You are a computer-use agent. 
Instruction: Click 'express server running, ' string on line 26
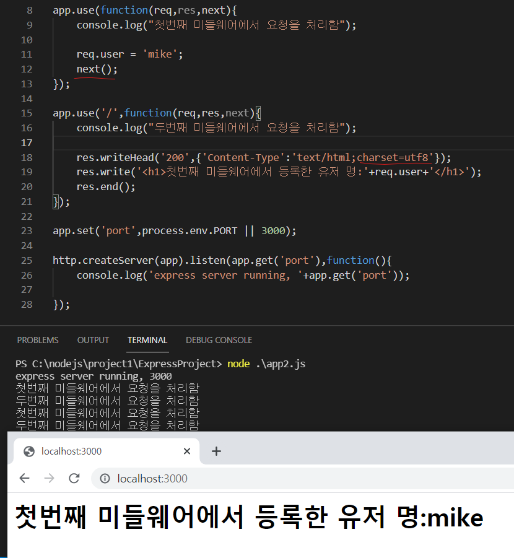(225, 276)
